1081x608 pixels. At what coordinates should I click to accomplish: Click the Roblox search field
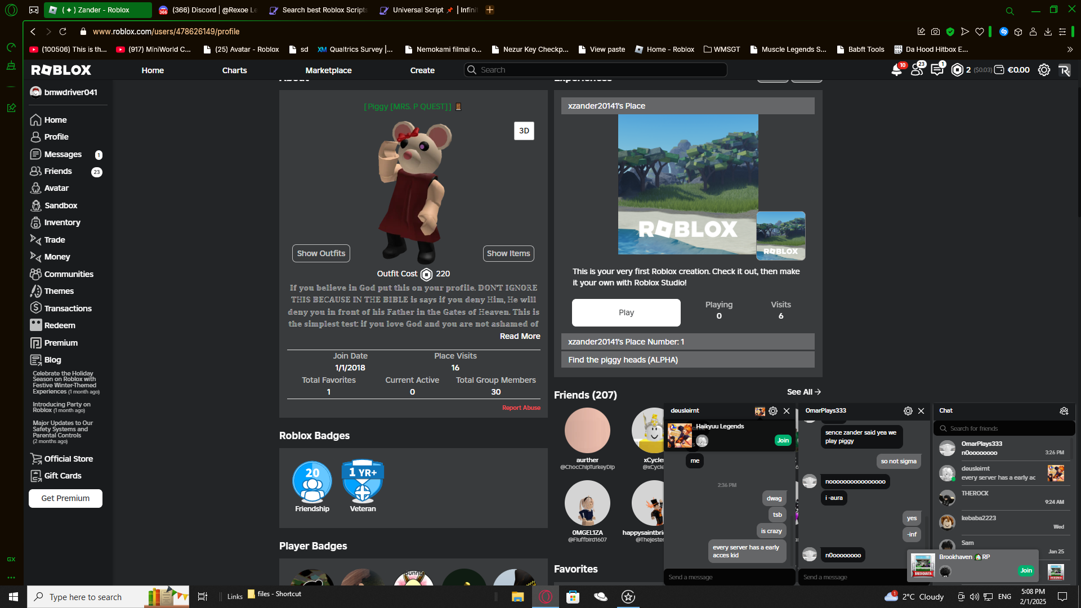pos(597,70)
